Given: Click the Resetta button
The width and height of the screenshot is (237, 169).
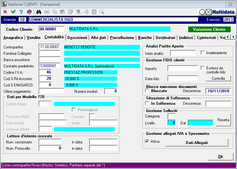Looking at the screenshot, I should 223,120.
